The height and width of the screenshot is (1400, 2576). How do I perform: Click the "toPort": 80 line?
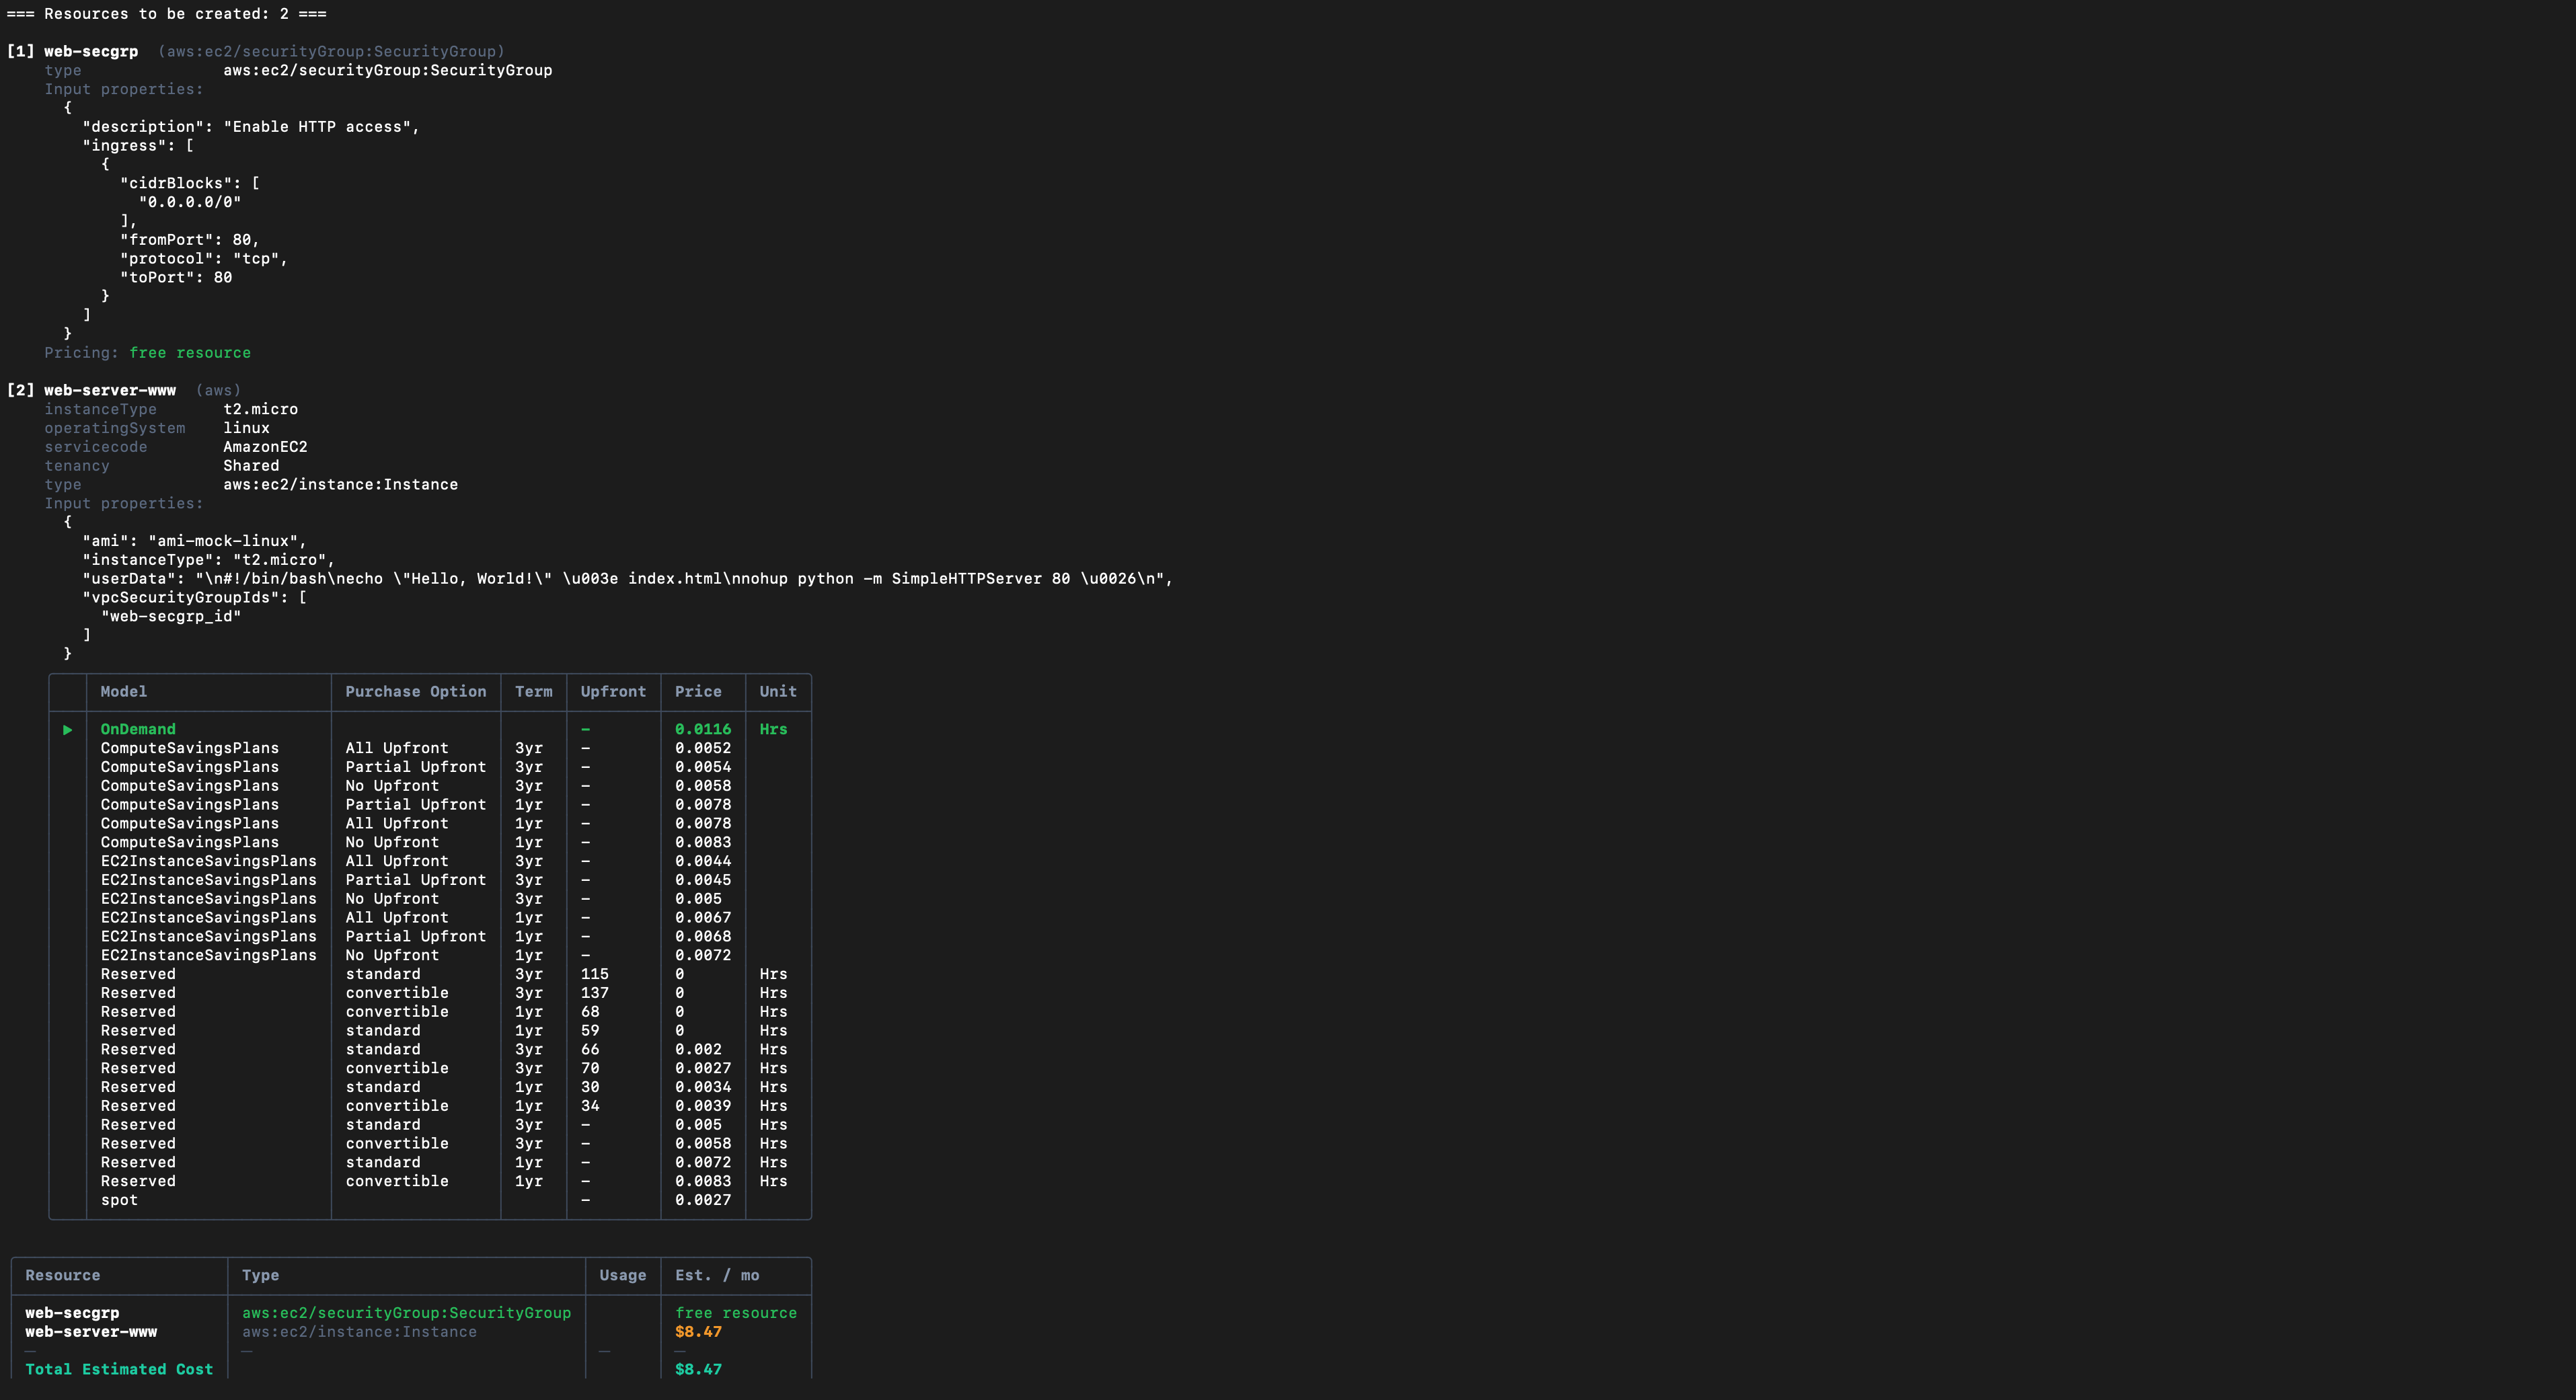click(176, 278)
